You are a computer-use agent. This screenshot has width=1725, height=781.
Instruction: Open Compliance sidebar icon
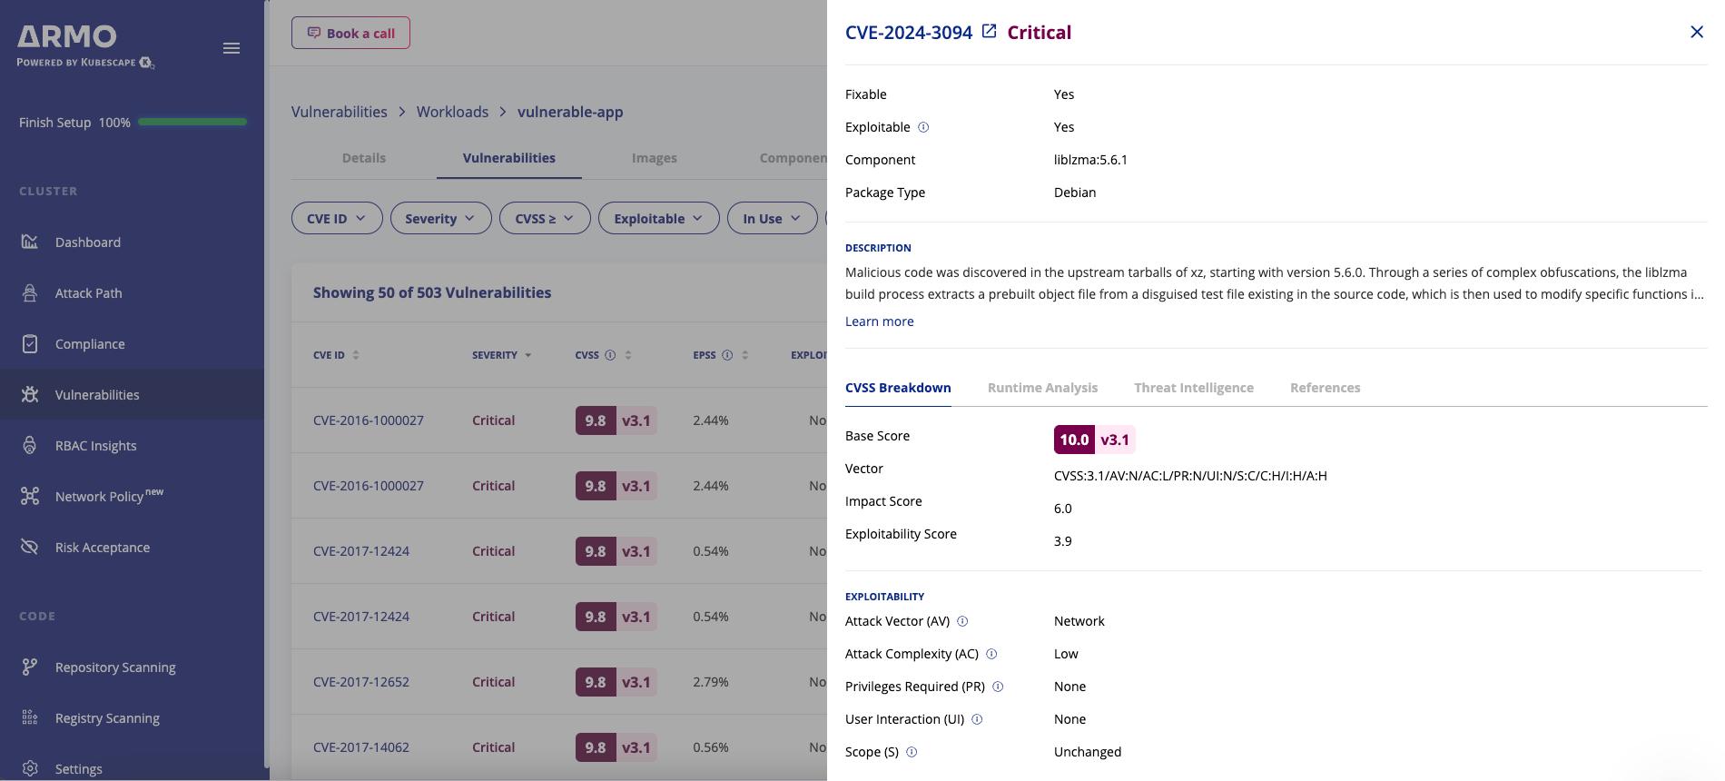coord(30,343)
